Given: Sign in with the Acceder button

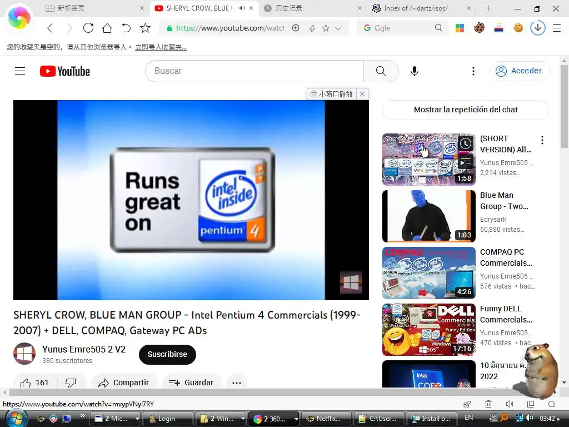Looking at the screenshot, I should [x=520, y=71].
